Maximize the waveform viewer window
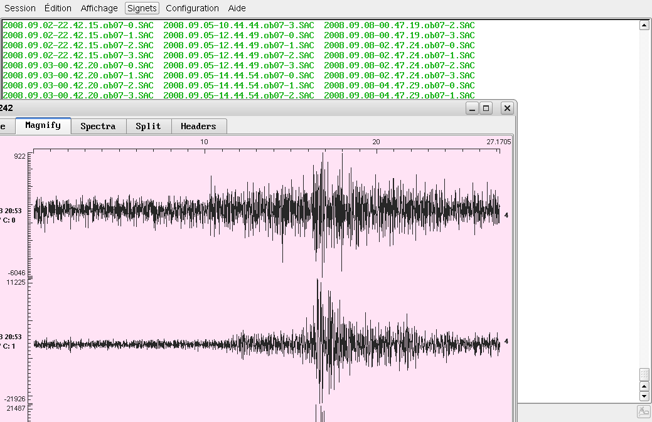This screenshot has width=652, height=422. tap(486, 108)
